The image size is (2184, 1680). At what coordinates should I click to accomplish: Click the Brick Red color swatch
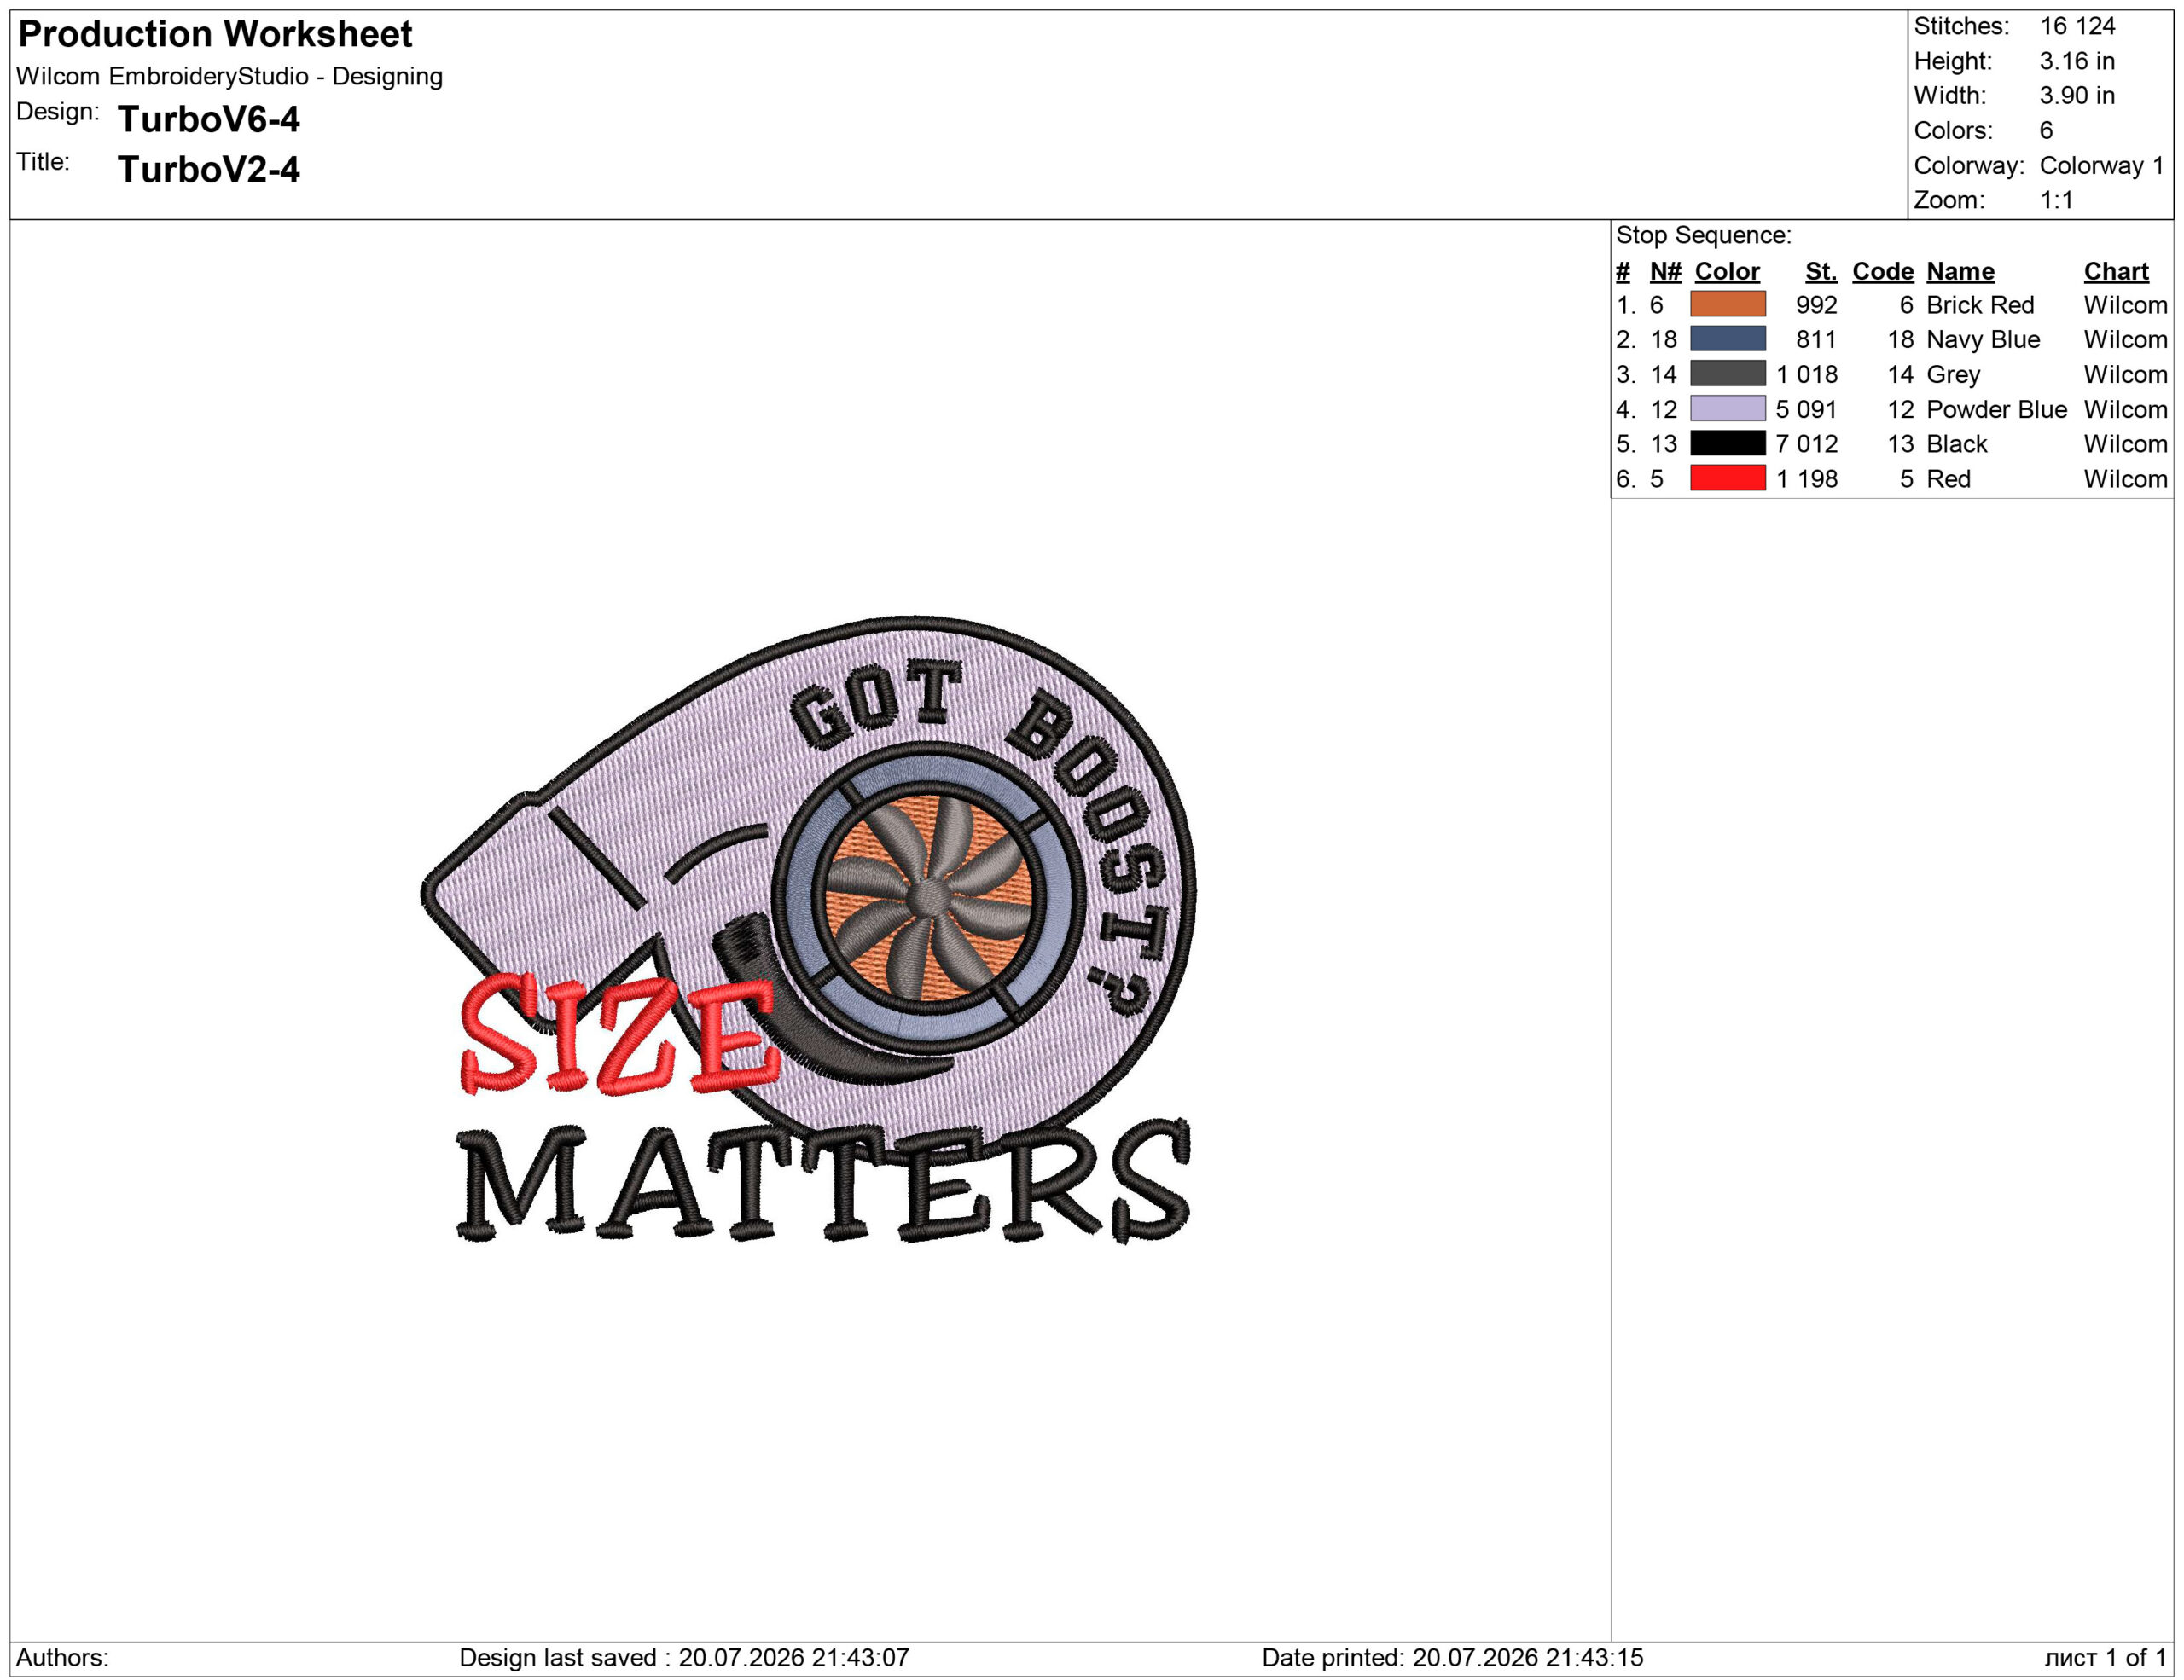(x=1727, y=304)
